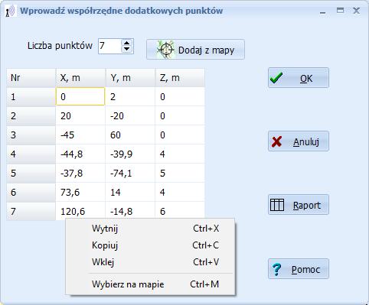Select the cell with value 120,6
369x305 pixels.
(80, 211)
